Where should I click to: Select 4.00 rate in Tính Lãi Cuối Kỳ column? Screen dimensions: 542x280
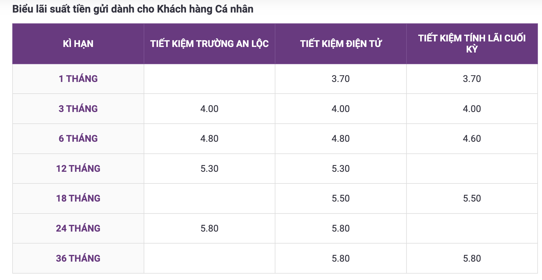[472, 109]
